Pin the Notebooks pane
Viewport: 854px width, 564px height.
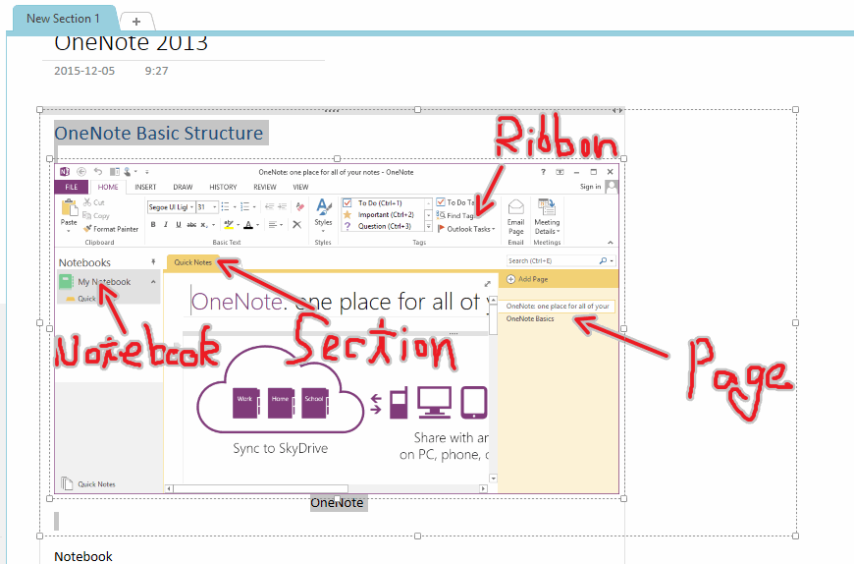coord(153,262)
